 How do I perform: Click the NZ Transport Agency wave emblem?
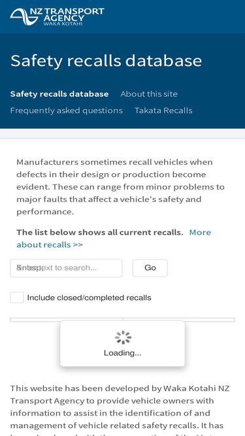(24, 17)
